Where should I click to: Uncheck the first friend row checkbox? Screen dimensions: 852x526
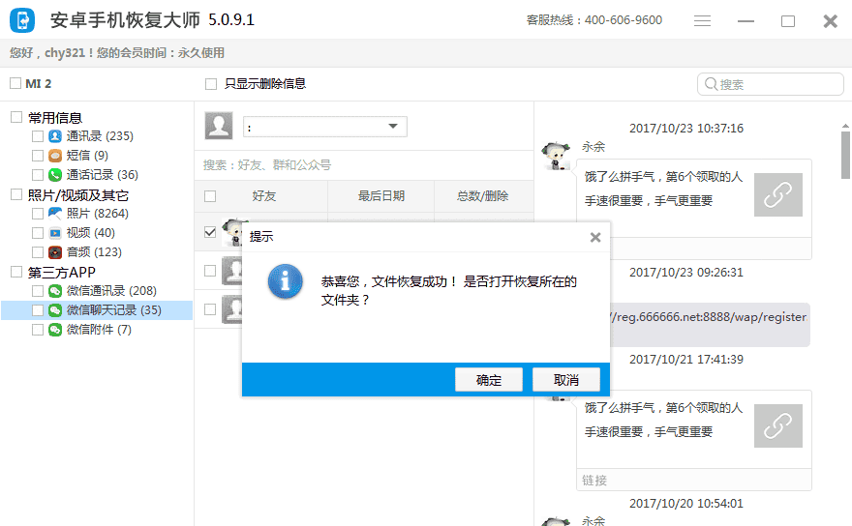click(x=210, y=232)
